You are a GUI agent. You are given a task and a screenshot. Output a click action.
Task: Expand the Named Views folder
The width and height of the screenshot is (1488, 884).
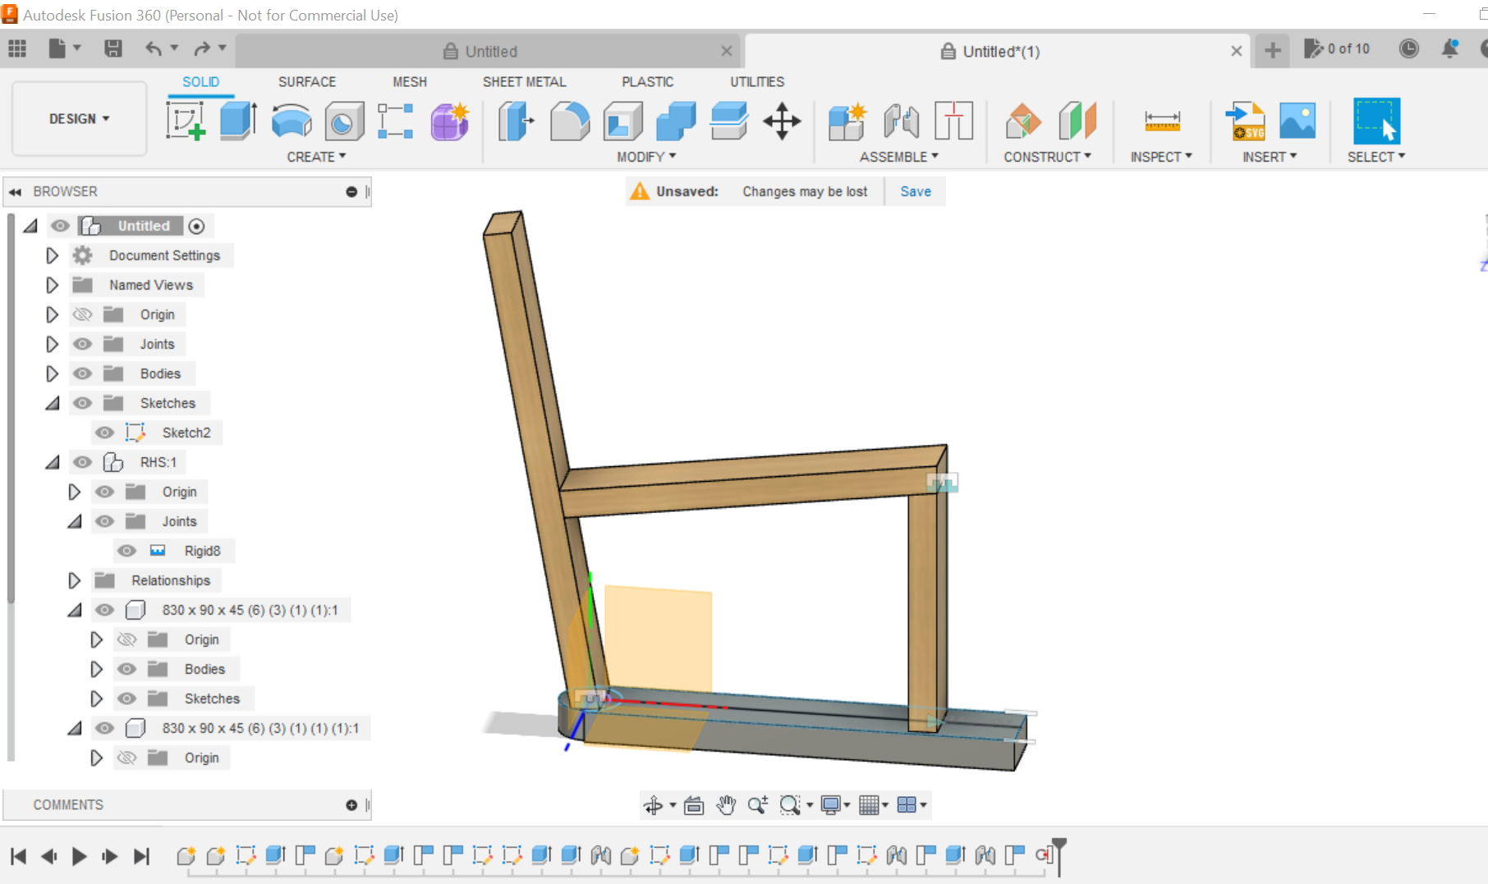point(52,284)
